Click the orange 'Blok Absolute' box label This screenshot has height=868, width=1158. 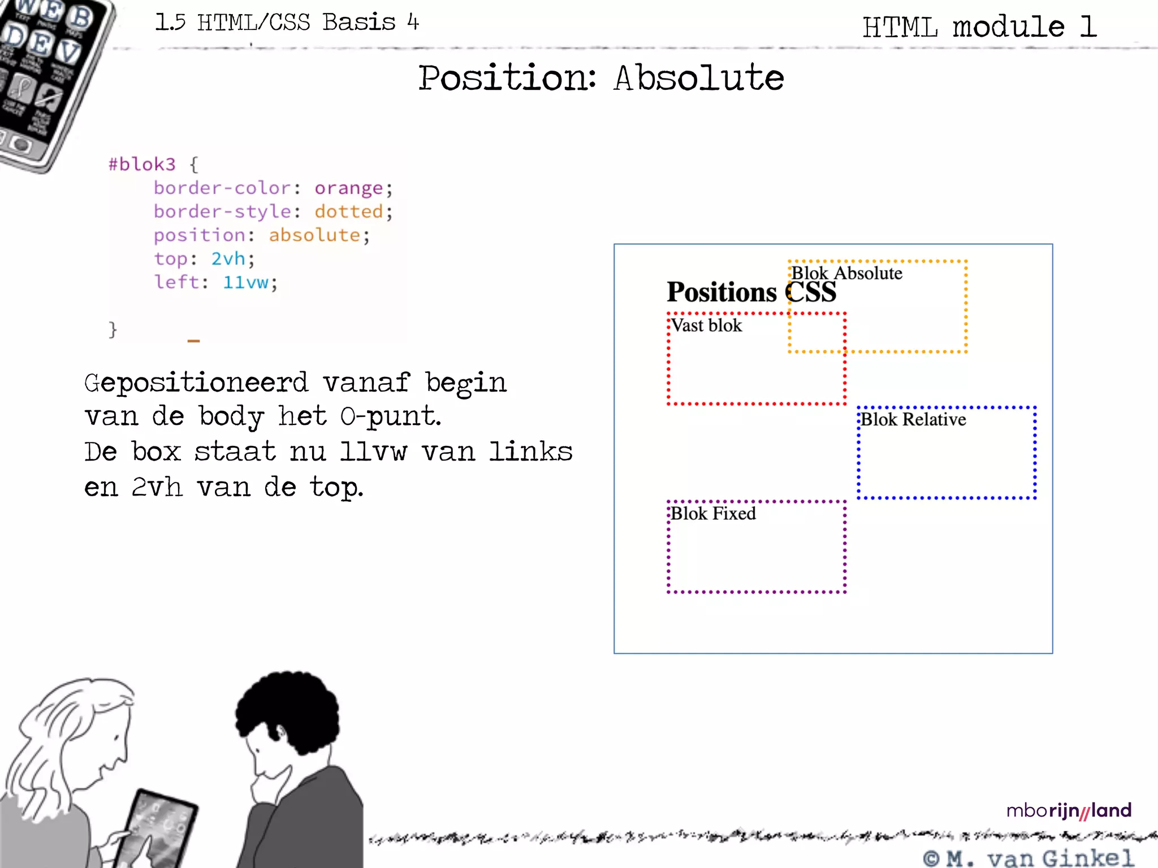click(x=846, y=274)
